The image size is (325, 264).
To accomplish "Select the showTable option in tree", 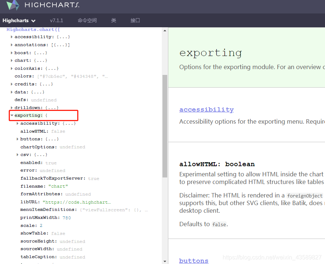I will click(34, 233).
